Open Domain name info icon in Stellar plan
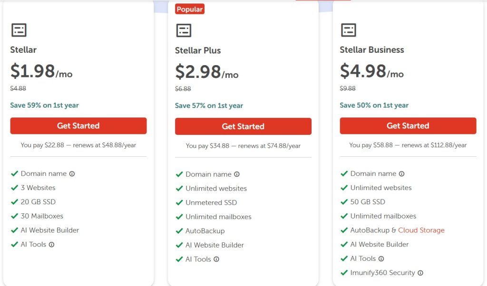487x286 pixels. click(x=72, y=174)
